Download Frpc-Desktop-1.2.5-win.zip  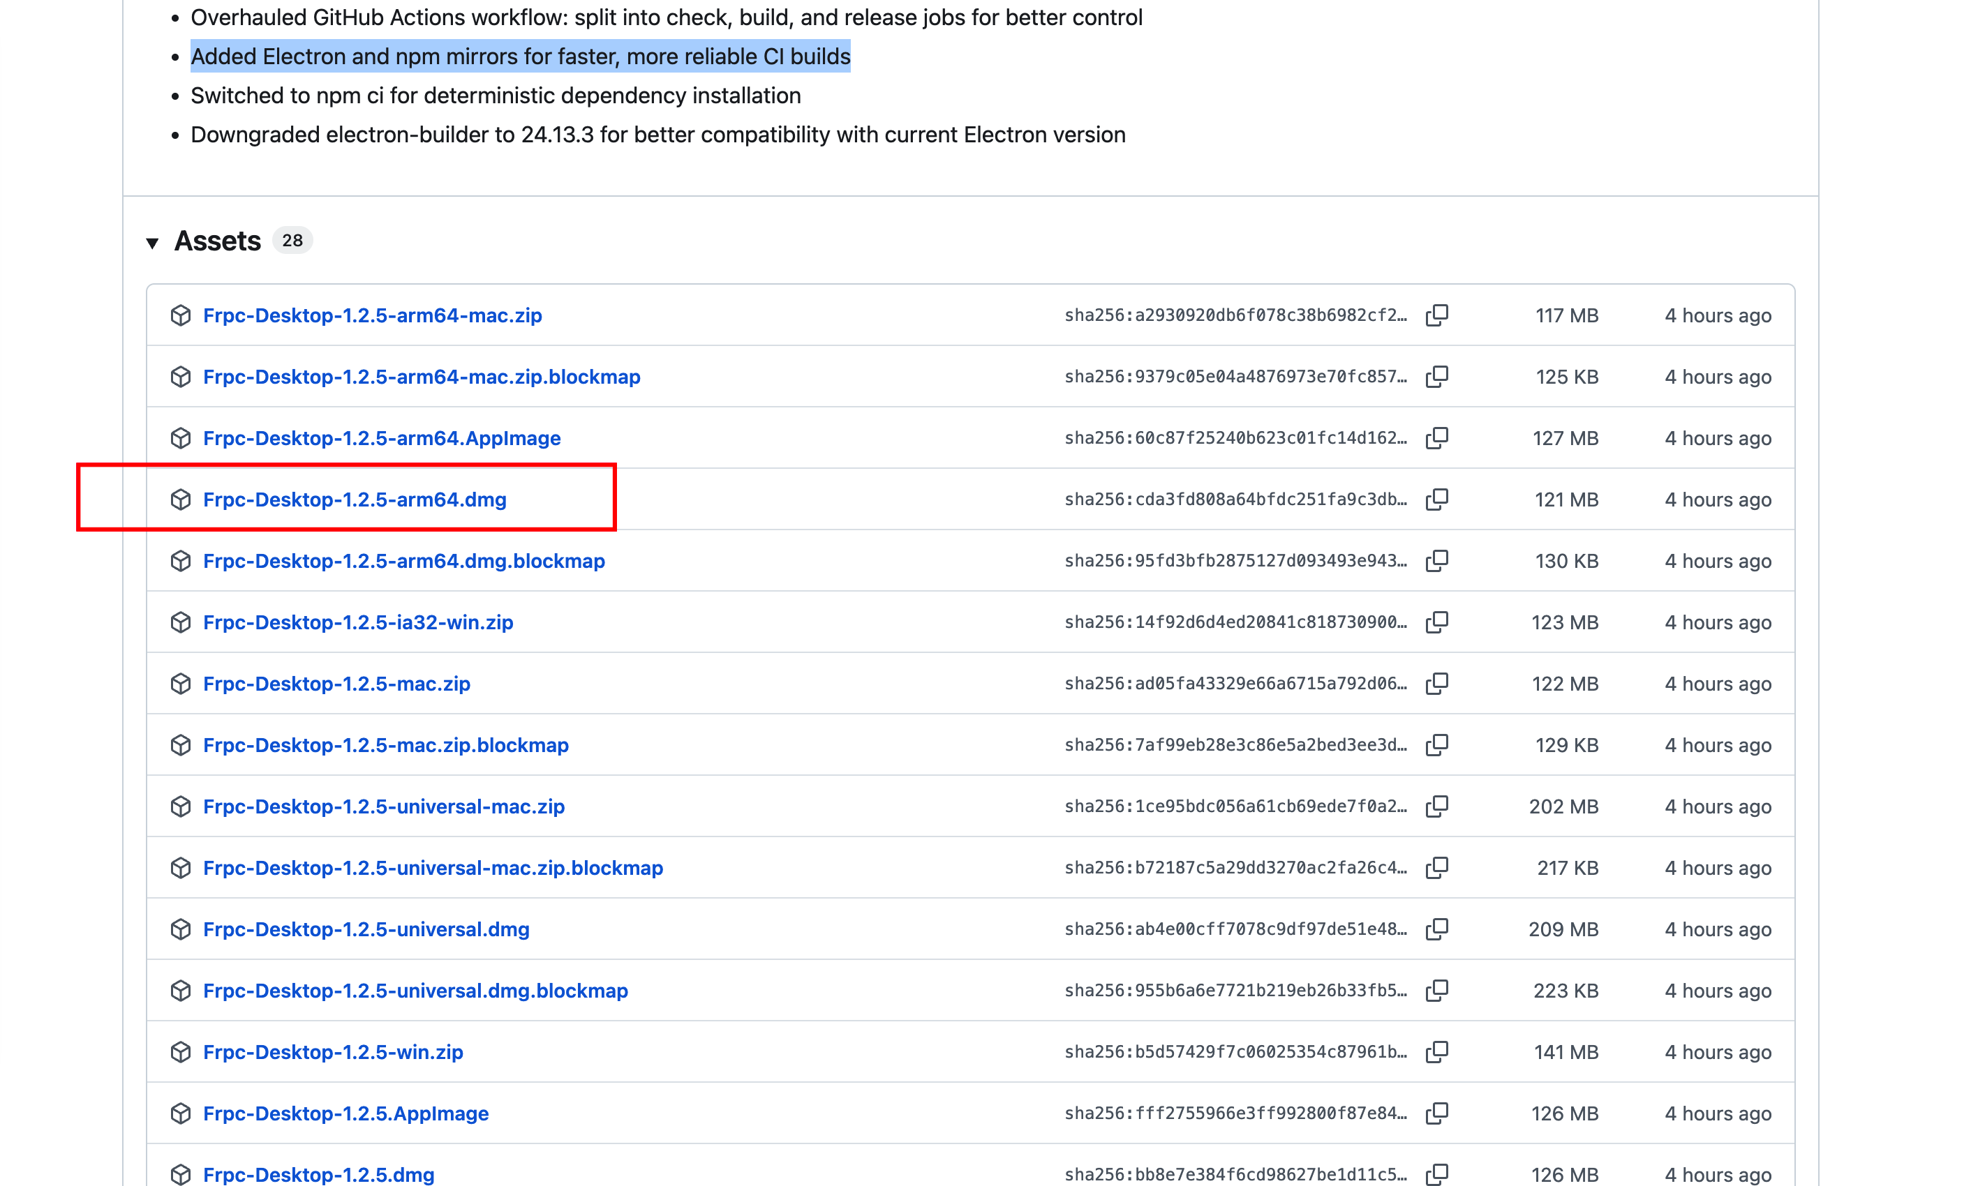(x=334, y=1053)
